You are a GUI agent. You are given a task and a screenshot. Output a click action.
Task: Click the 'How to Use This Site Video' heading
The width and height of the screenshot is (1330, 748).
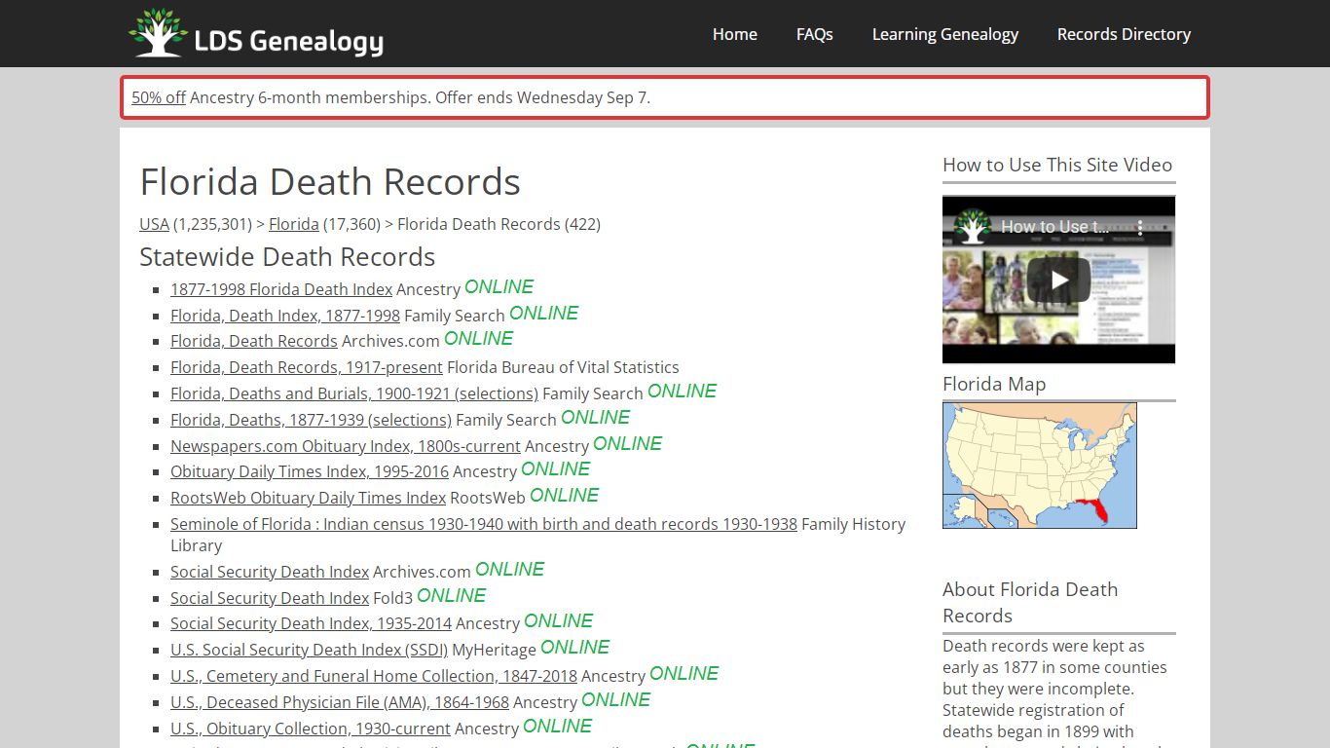coord(1057,165)
